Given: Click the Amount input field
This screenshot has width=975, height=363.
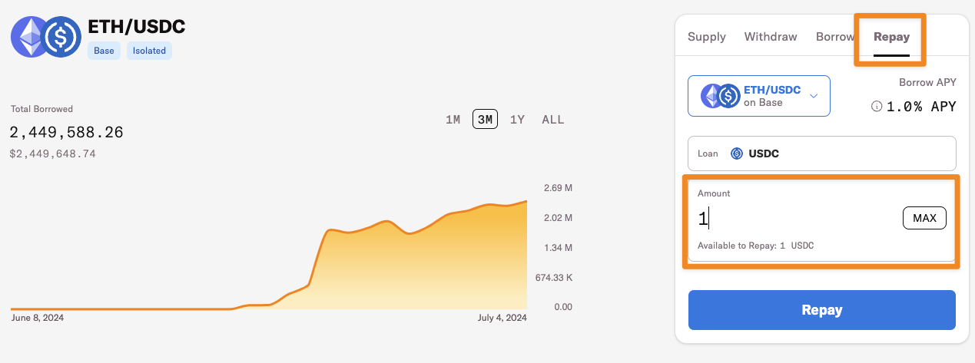Looking at the screenshot, I should pos(795,219).
